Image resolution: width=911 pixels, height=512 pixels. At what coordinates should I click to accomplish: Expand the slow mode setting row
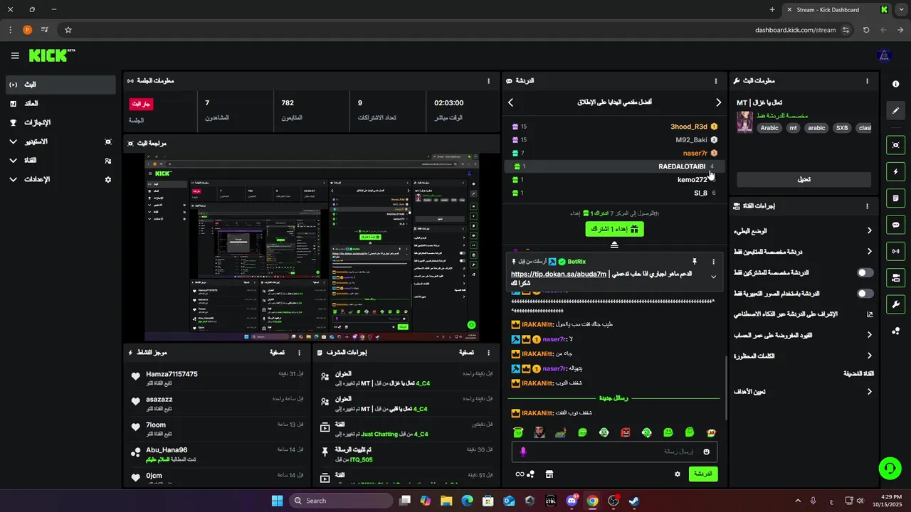[803, 231]
